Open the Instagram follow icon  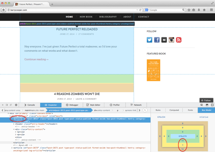point(171,40)
